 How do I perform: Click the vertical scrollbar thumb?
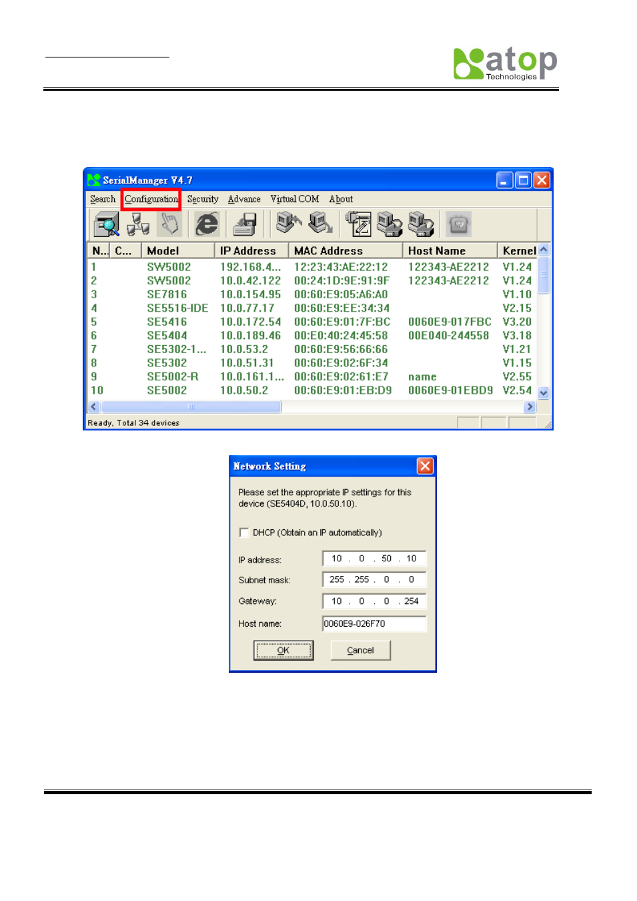click(544, 274)
